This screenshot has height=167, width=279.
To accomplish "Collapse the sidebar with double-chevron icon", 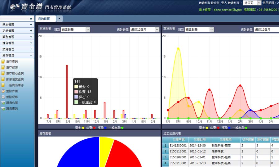I will point(31,19).
